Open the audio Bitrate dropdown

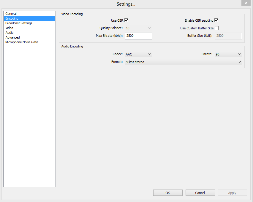228,54
